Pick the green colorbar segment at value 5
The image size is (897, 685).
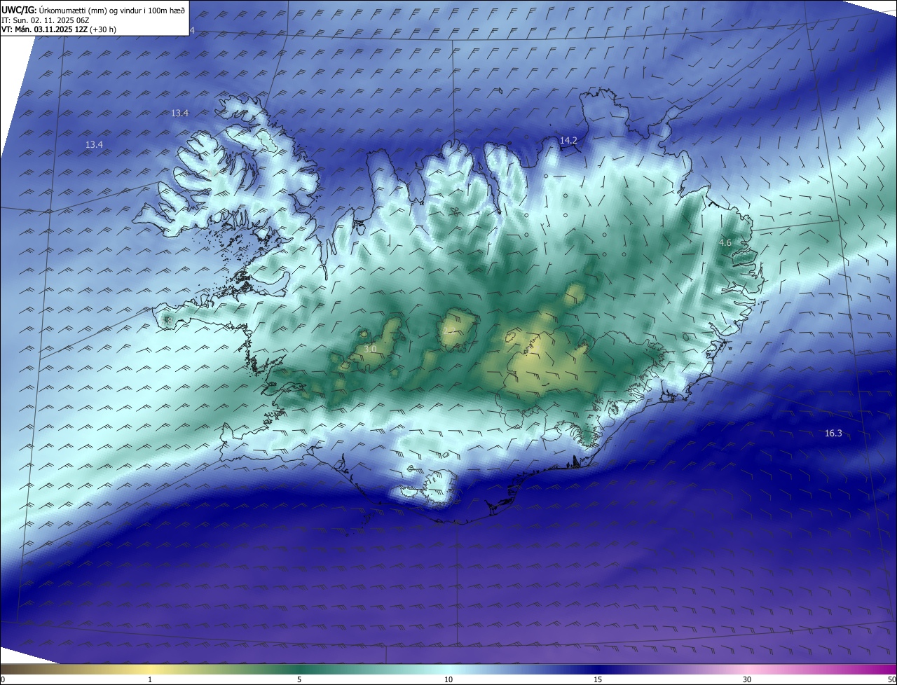click(299, 669)
